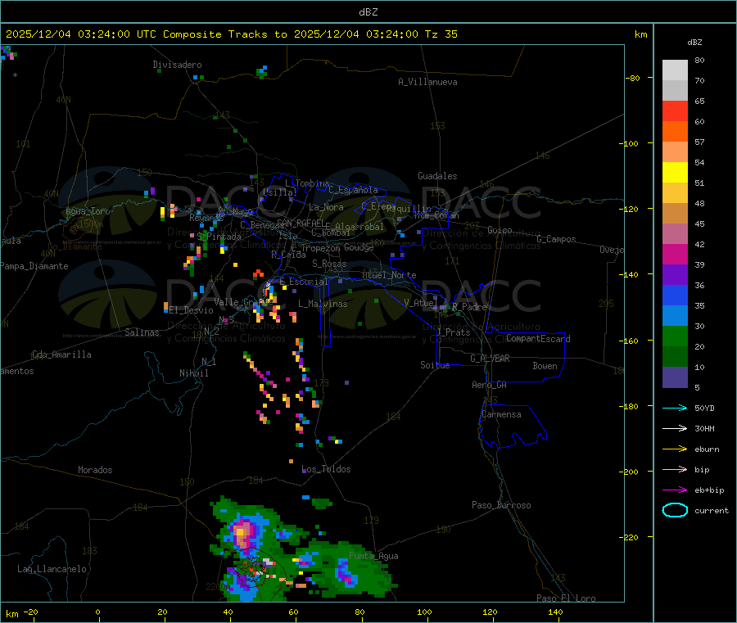Click the S_Rosas place label

point(329,264)
